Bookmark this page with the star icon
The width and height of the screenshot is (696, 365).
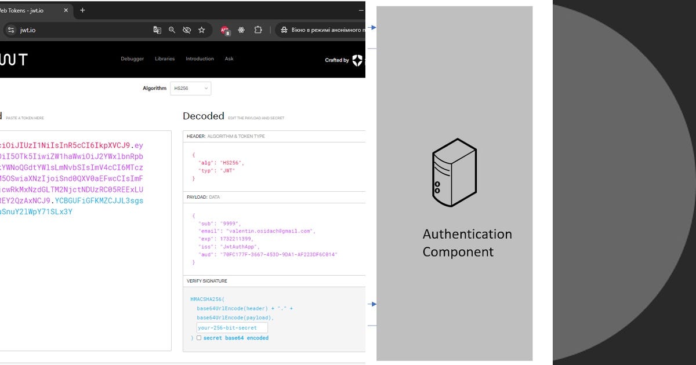coord(201,30)
